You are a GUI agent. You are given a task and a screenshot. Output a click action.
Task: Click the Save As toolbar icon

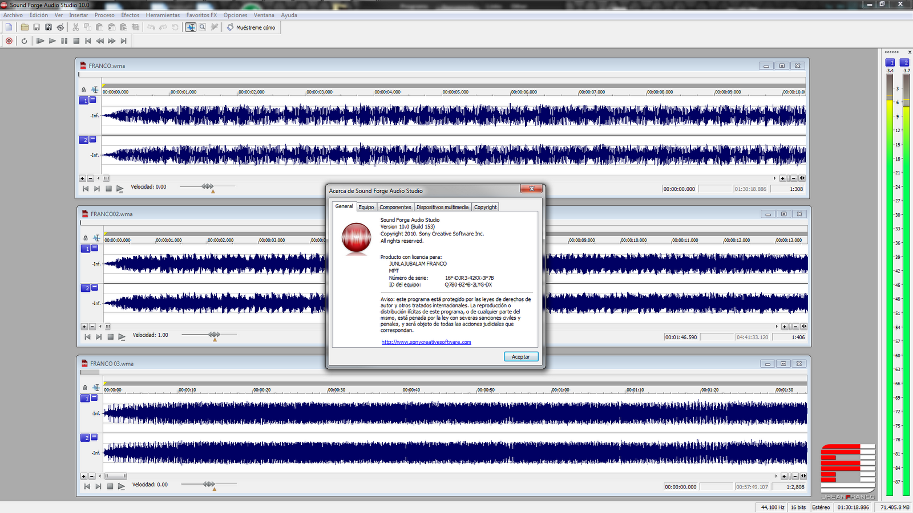(49, 27)
